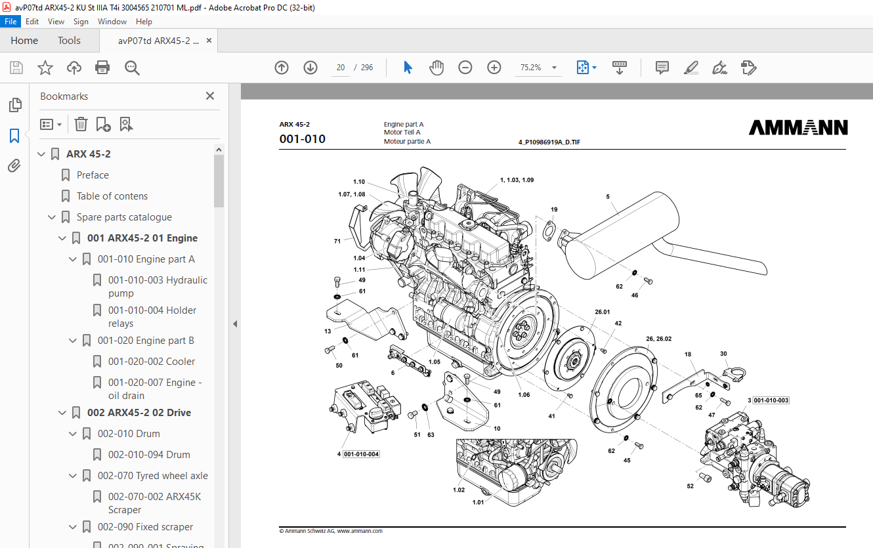
Task: Jump to 001-010-004 Holder relays bookmark
Action: tap(152, 317)
